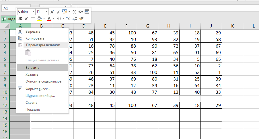Screen dimensions: 259x139
Task: Toggle italic formatting (К) in mini toolbar
Action: pos(26,19)
